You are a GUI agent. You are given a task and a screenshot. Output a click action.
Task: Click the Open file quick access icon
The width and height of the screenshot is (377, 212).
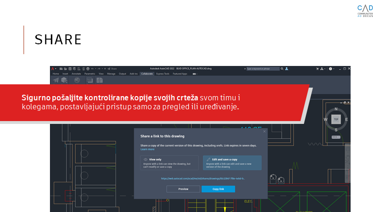point(66,69)
